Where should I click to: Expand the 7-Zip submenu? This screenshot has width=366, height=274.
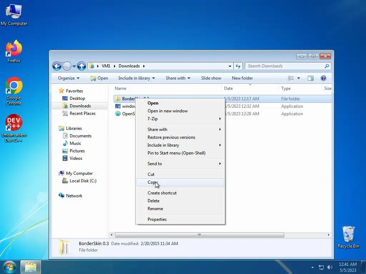pos(180,119)
